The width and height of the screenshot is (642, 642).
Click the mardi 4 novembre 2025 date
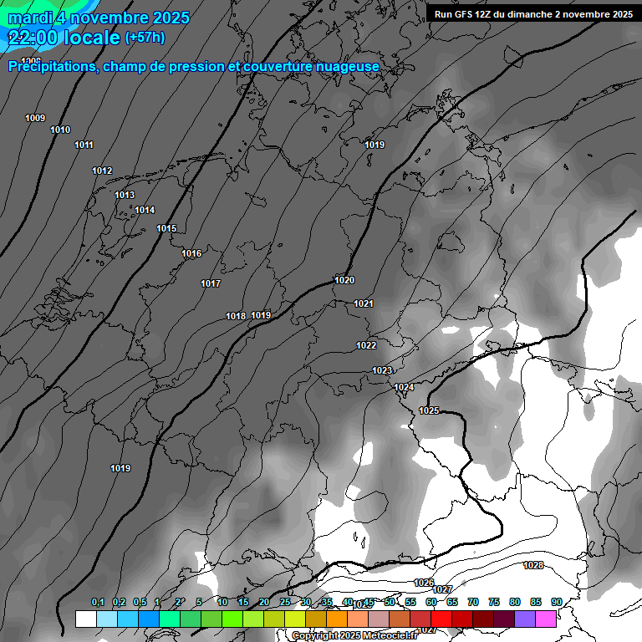[99, 18]
